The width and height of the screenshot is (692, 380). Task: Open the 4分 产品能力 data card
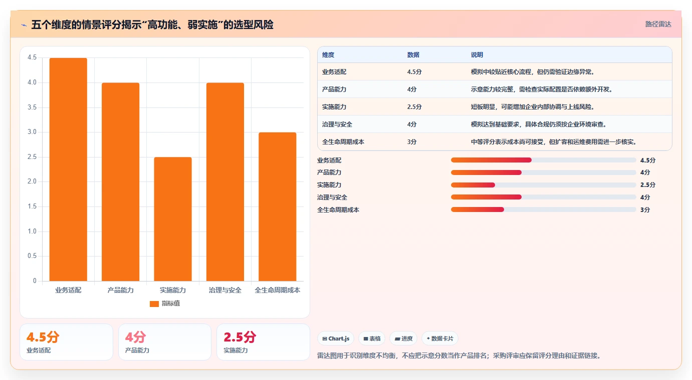(165, 342)
